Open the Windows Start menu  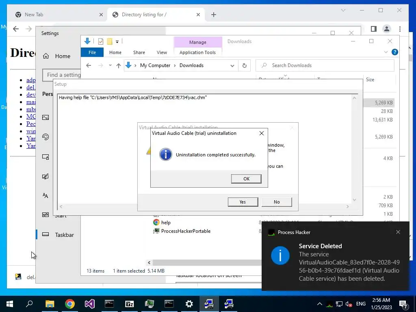point(10,304)
